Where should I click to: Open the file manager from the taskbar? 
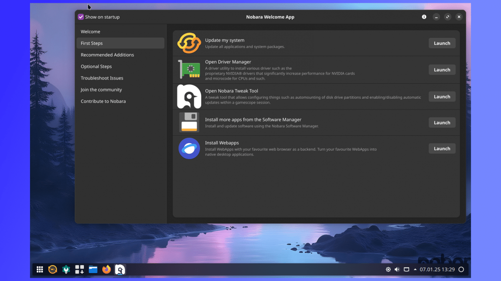tap(93, 270)
